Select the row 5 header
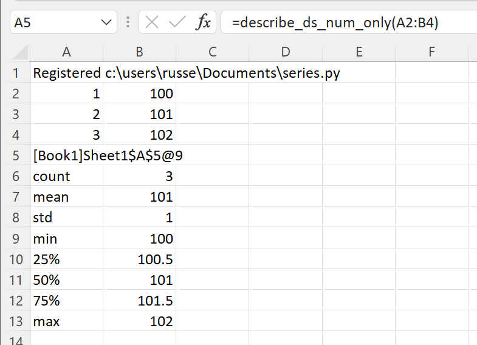 [x=16, y=155]
